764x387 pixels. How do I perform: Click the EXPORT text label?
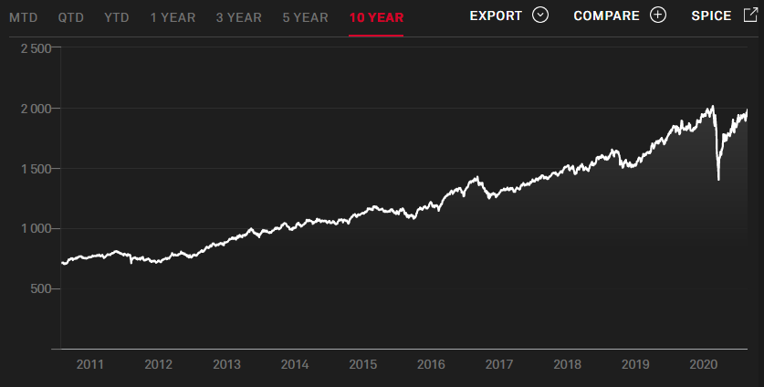point(496,16)
